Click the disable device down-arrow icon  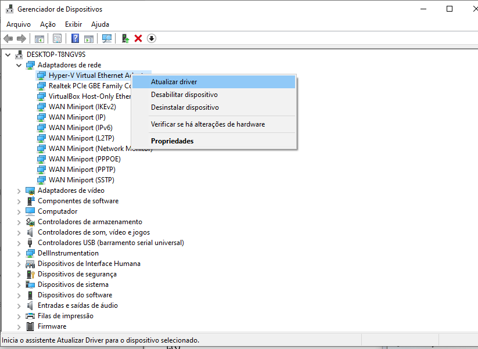tap(152, 38)
